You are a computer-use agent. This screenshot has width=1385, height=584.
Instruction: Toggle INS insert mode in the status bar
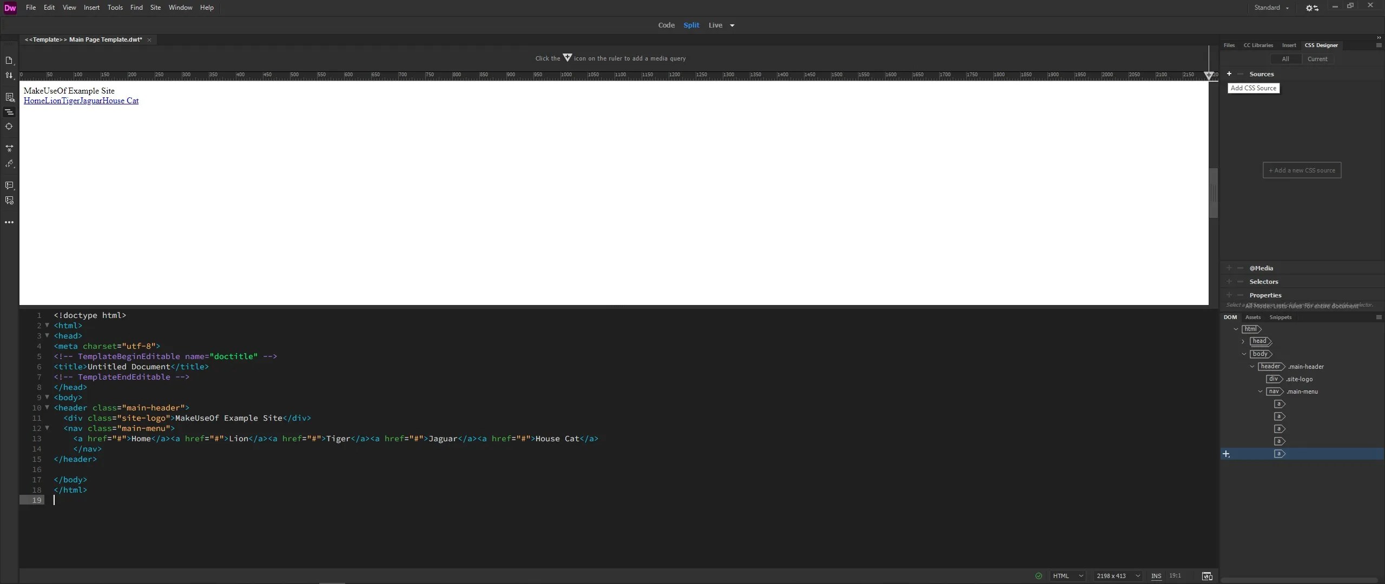[x=1157, y=575]
